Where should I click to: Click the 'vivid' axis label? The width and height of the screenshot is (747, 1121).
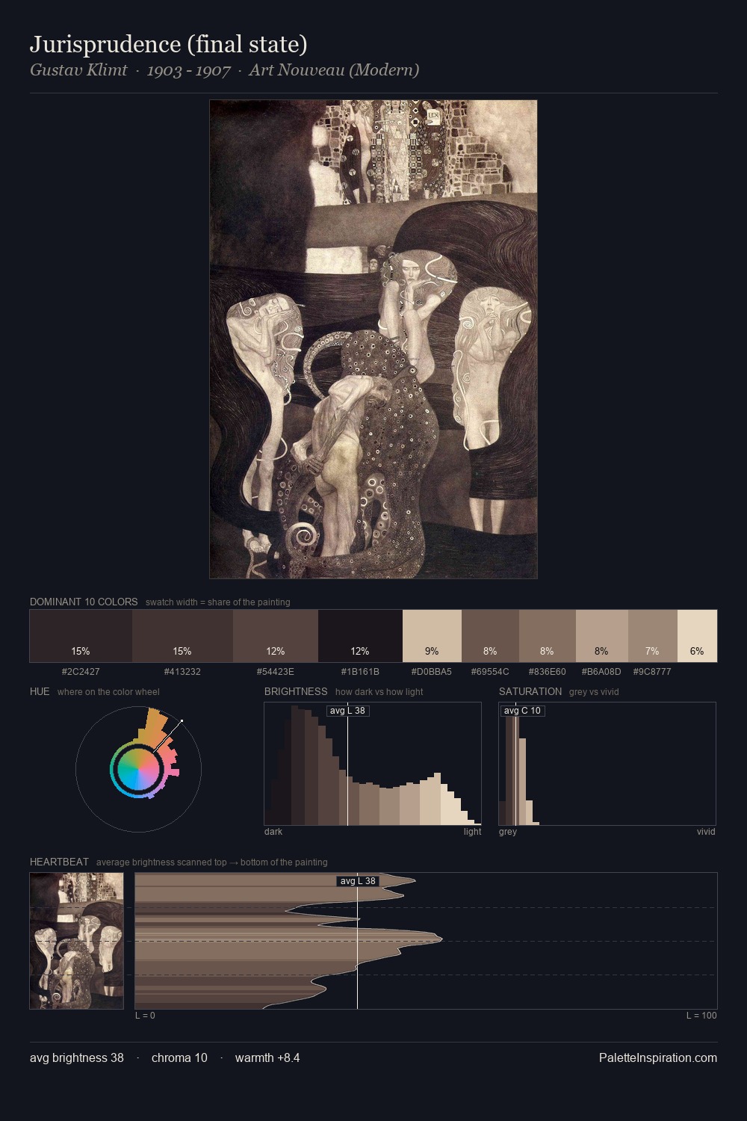click(706, 832)
